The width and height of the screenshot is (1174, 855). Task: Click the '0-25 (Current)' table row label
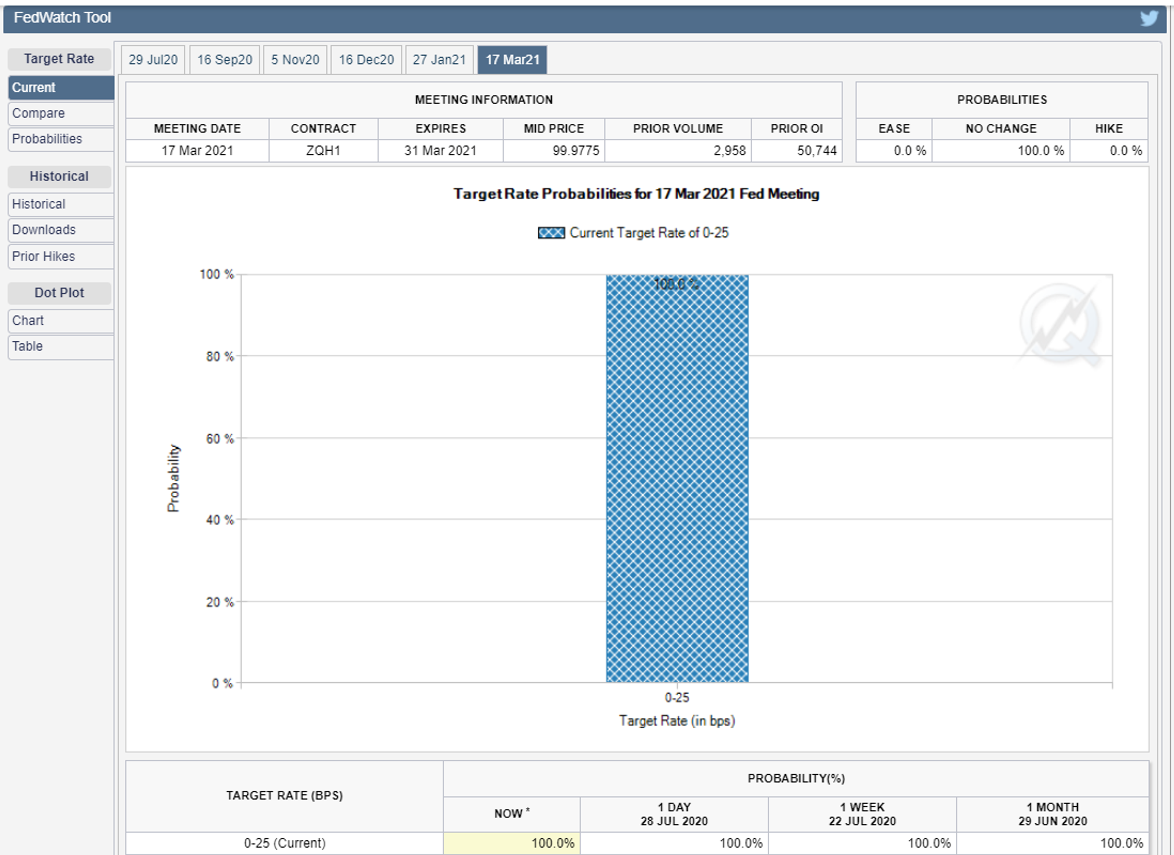(285, 843)
